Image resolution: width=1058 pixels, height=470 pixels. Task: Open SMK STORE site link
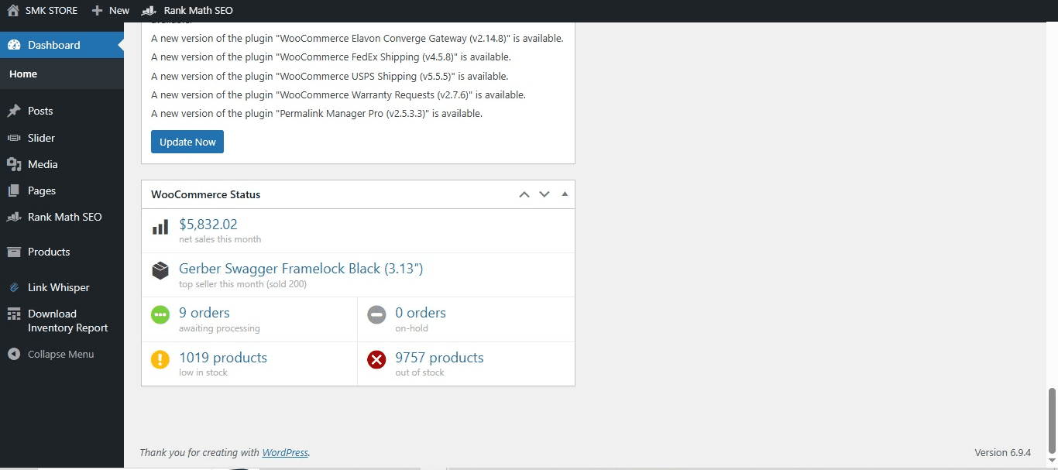(x=51, y=11)
